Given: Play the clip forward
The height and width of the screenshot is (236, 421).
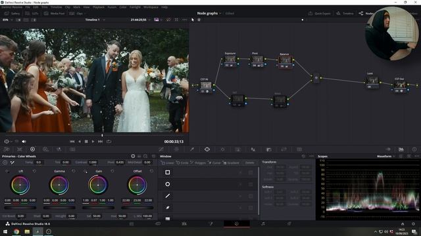Looking at the screenshot, I should 93,142.
